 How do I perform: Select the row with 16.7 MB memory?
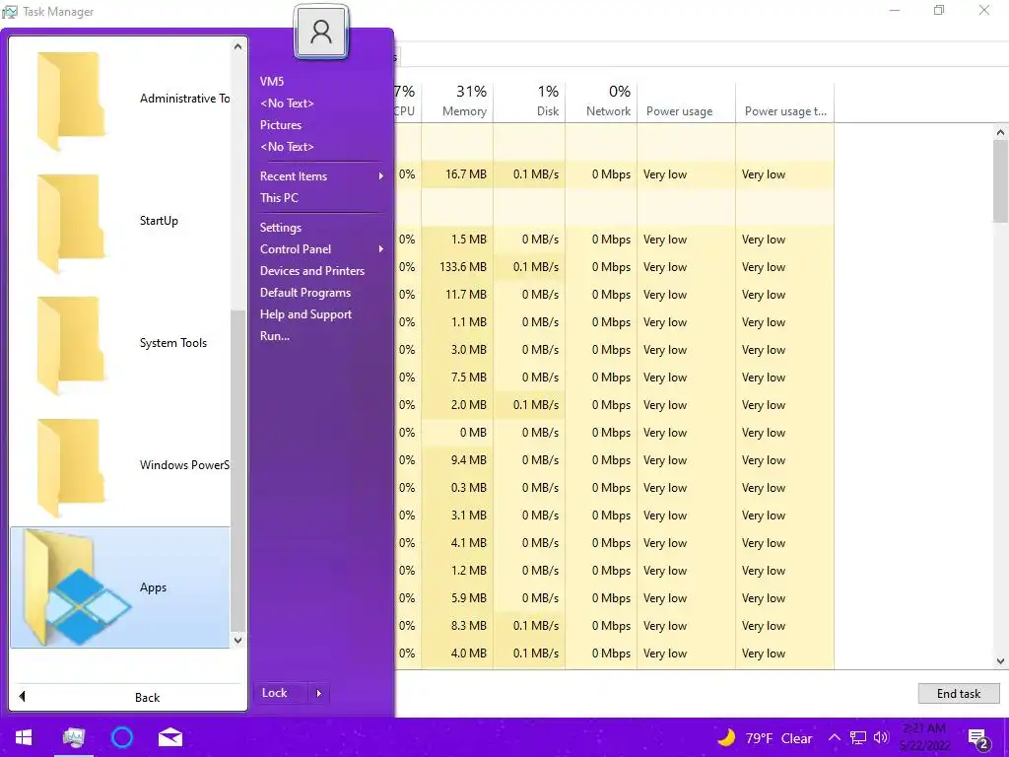[x=614, y=174]
